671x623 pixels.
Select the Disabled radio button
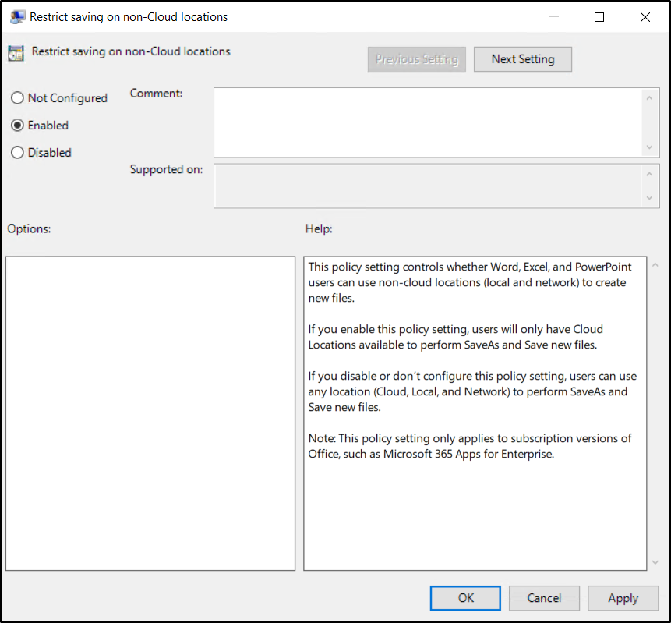pos(17,153)
